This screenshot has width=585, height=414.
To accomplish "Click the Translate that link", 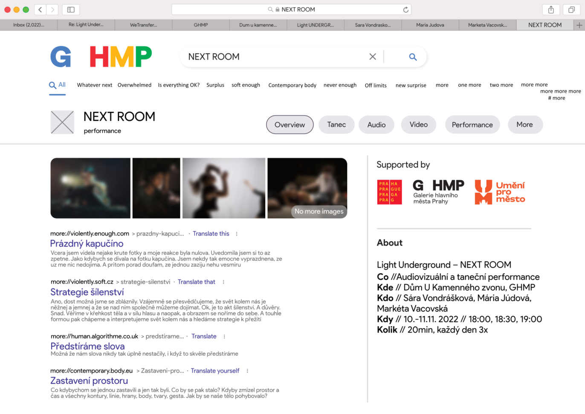I will 197,282.
